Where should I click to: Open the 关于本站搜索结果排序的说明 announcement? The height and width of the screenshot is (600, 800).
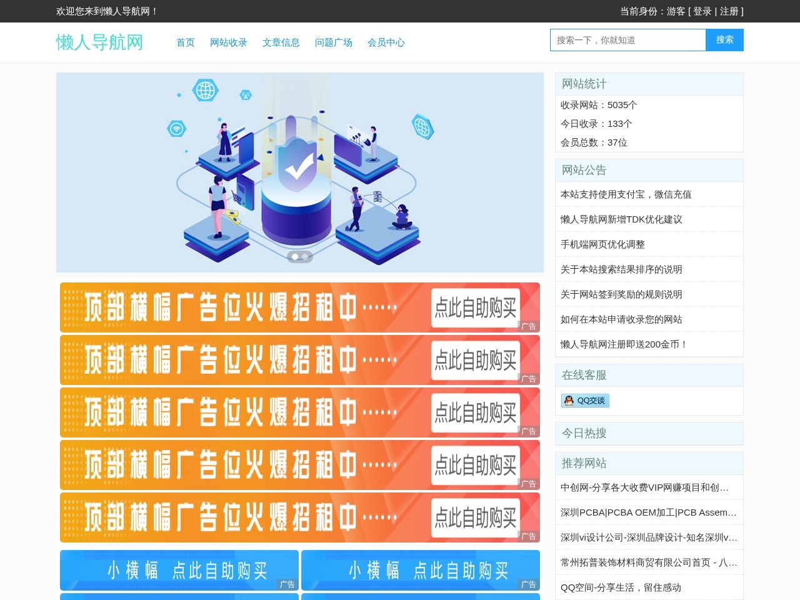pos(621,269)
